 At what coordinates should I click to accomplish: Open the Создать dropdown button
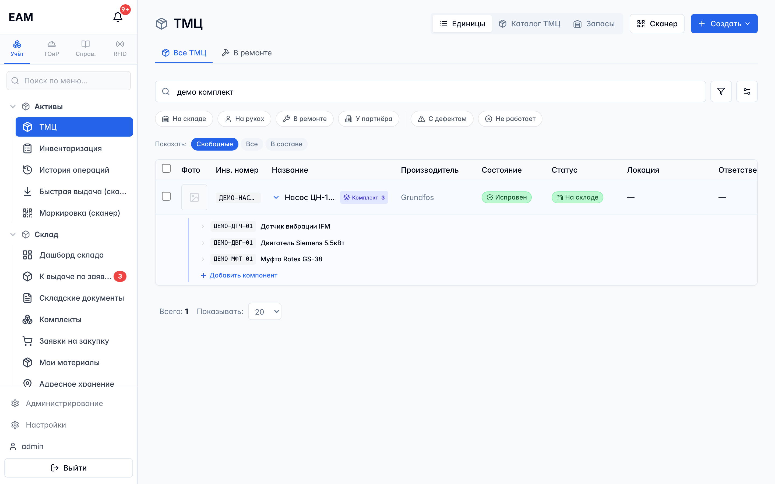tap(724, 24)
